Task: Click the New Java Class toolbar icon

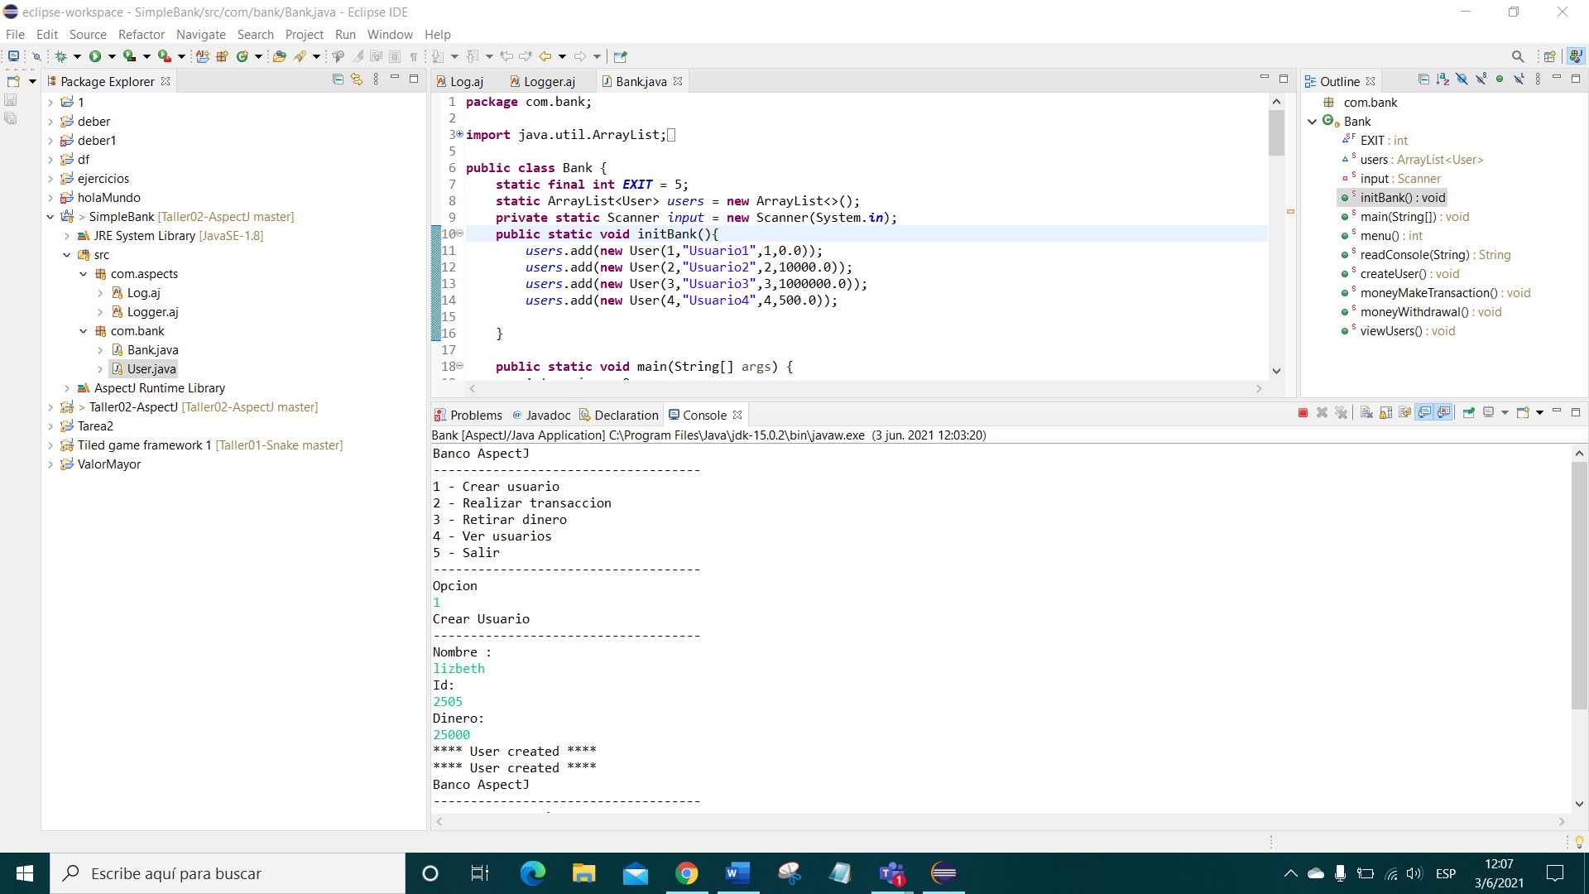Action: click(x=242, y=56)
